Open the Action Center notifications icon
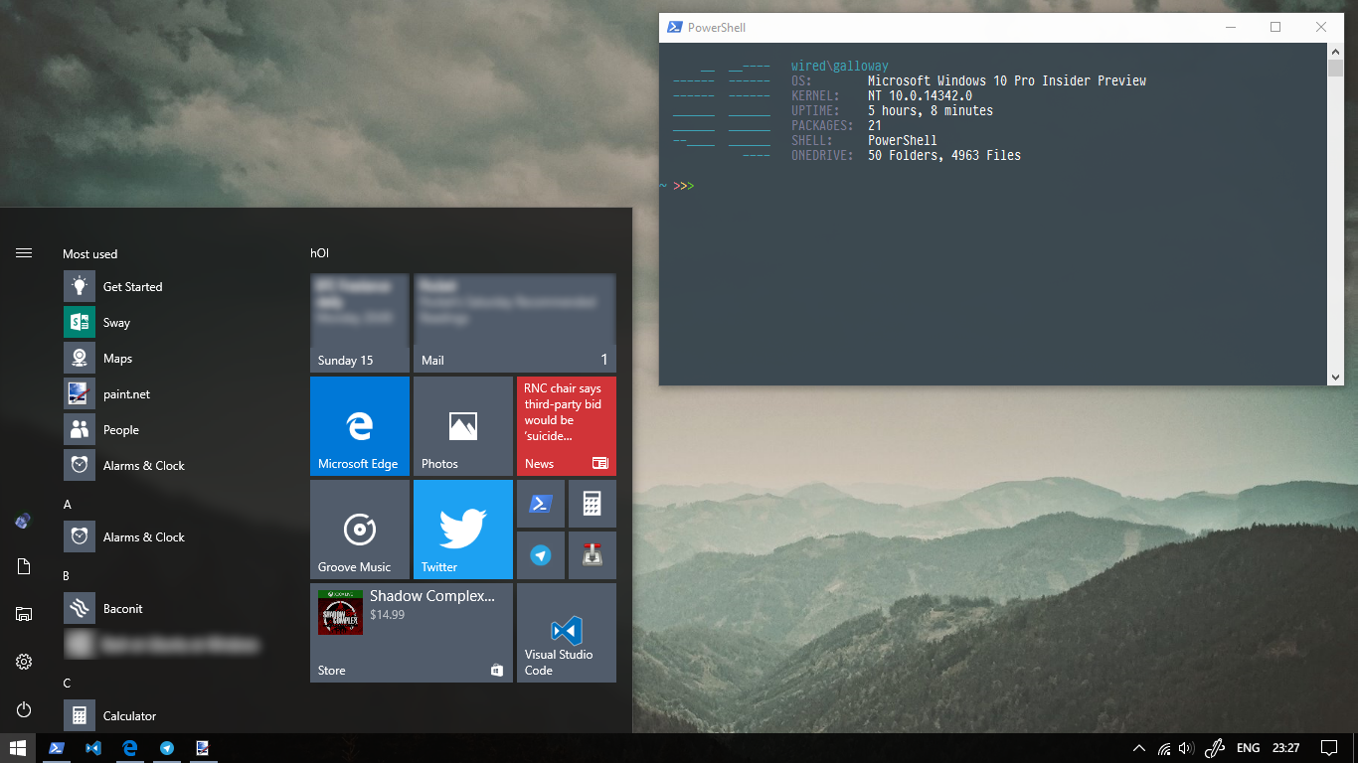Viewport: 1358px width, 763px height. pyautogui.click(x=1329, y=748)
